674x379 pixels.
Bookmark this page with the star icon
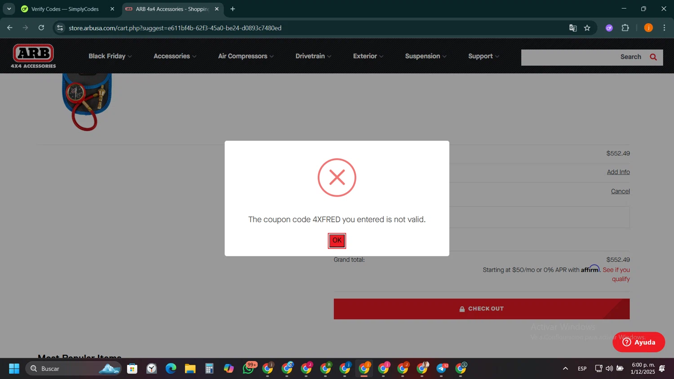[x=587, y=28]
